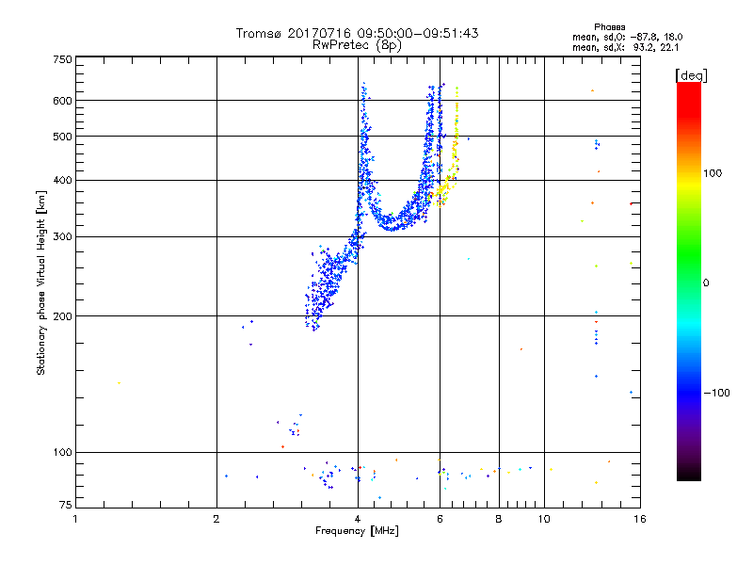753x565 pixels.
Task: Click the 'Frequency [MHz]' x-axis label
Action: tap(357, 531)
